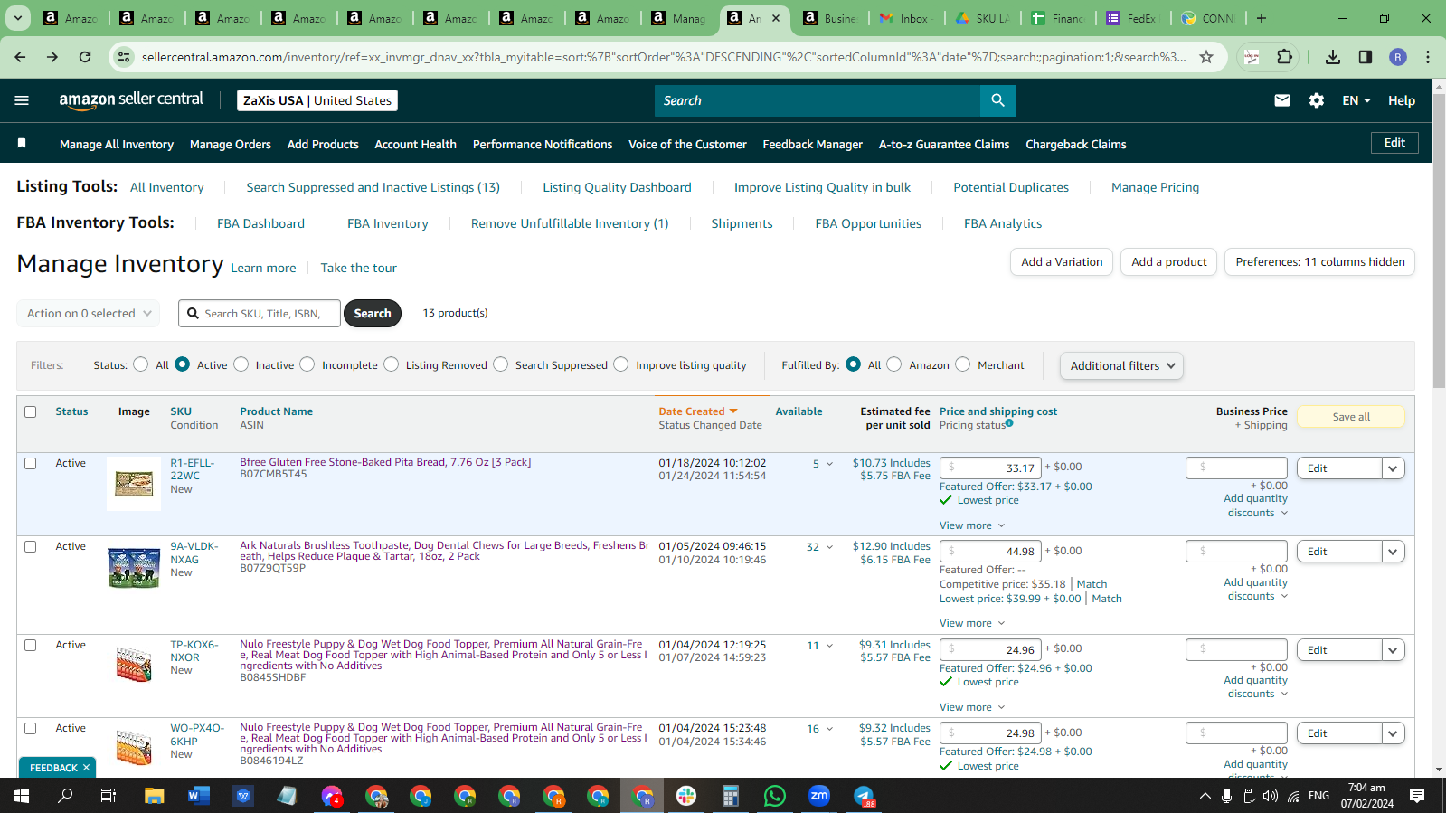Image resolution: width=1446 pixels, height=813 pixels.
Task: Tick the checkbox for SKU R1-EFLL-22WC
Action: point(30,463)
